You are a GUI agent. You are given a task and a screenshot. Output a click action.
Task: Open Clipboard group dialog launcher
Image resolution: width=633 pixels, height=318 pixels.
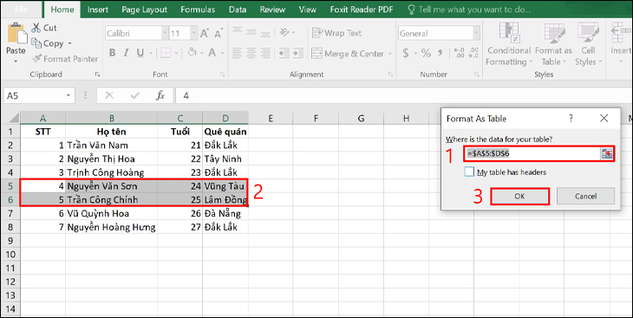97,75
